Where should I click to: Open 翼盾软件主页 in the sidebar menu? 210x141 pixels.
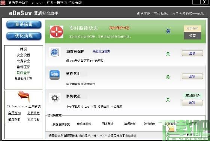[23, 79]
